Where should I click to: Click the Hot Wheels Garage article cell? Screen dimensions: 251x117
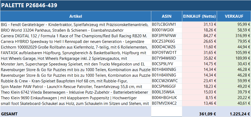[x=75, y=58]
